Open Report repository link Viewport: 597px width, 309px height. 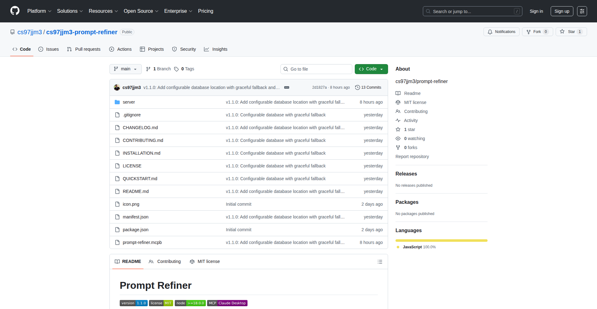[412, 157]
